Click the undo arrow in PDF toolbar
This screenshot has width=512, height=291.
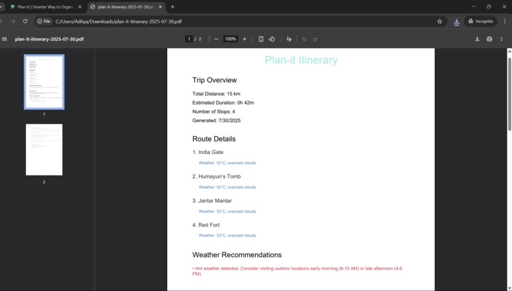(304, 39)
